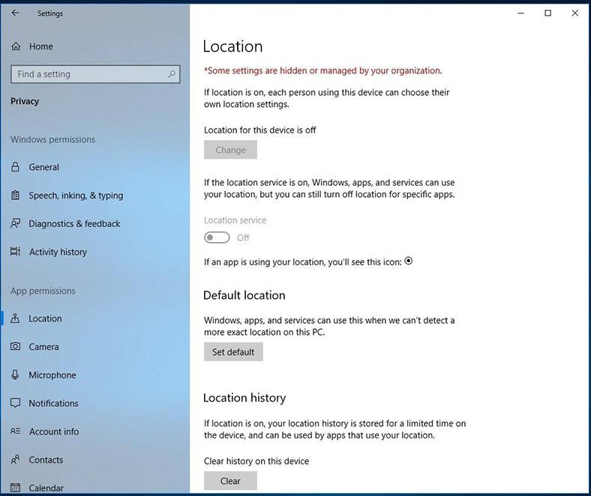Click the managed by your organization notice
Screen dimensions: 591x496
[323, 70]
